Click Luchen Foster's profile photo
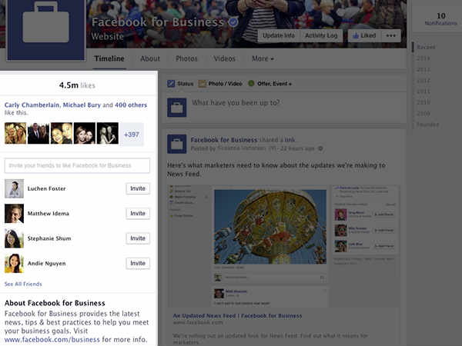The image size is (462, 346). tap(14, 188)
